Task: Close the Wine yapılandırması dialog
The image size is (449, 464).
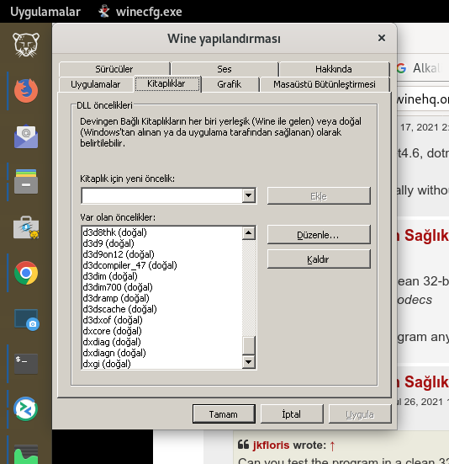Action: pos(382,38)
